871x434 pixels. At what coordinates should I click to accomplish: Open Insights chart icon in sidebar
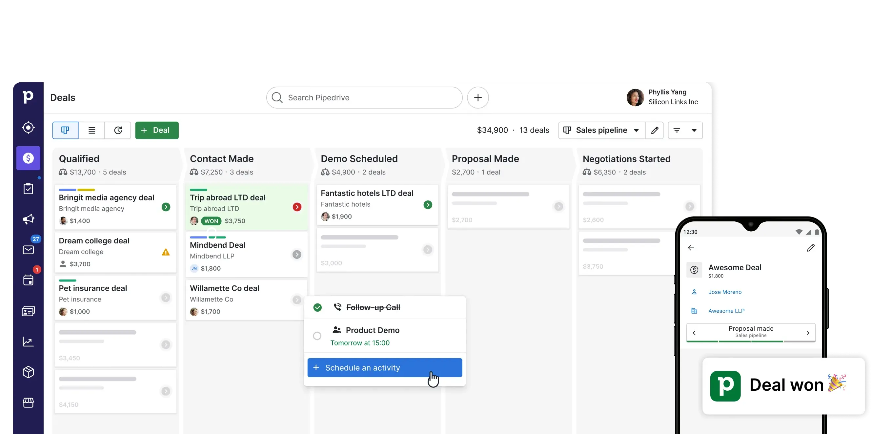[x=28, y=341]
